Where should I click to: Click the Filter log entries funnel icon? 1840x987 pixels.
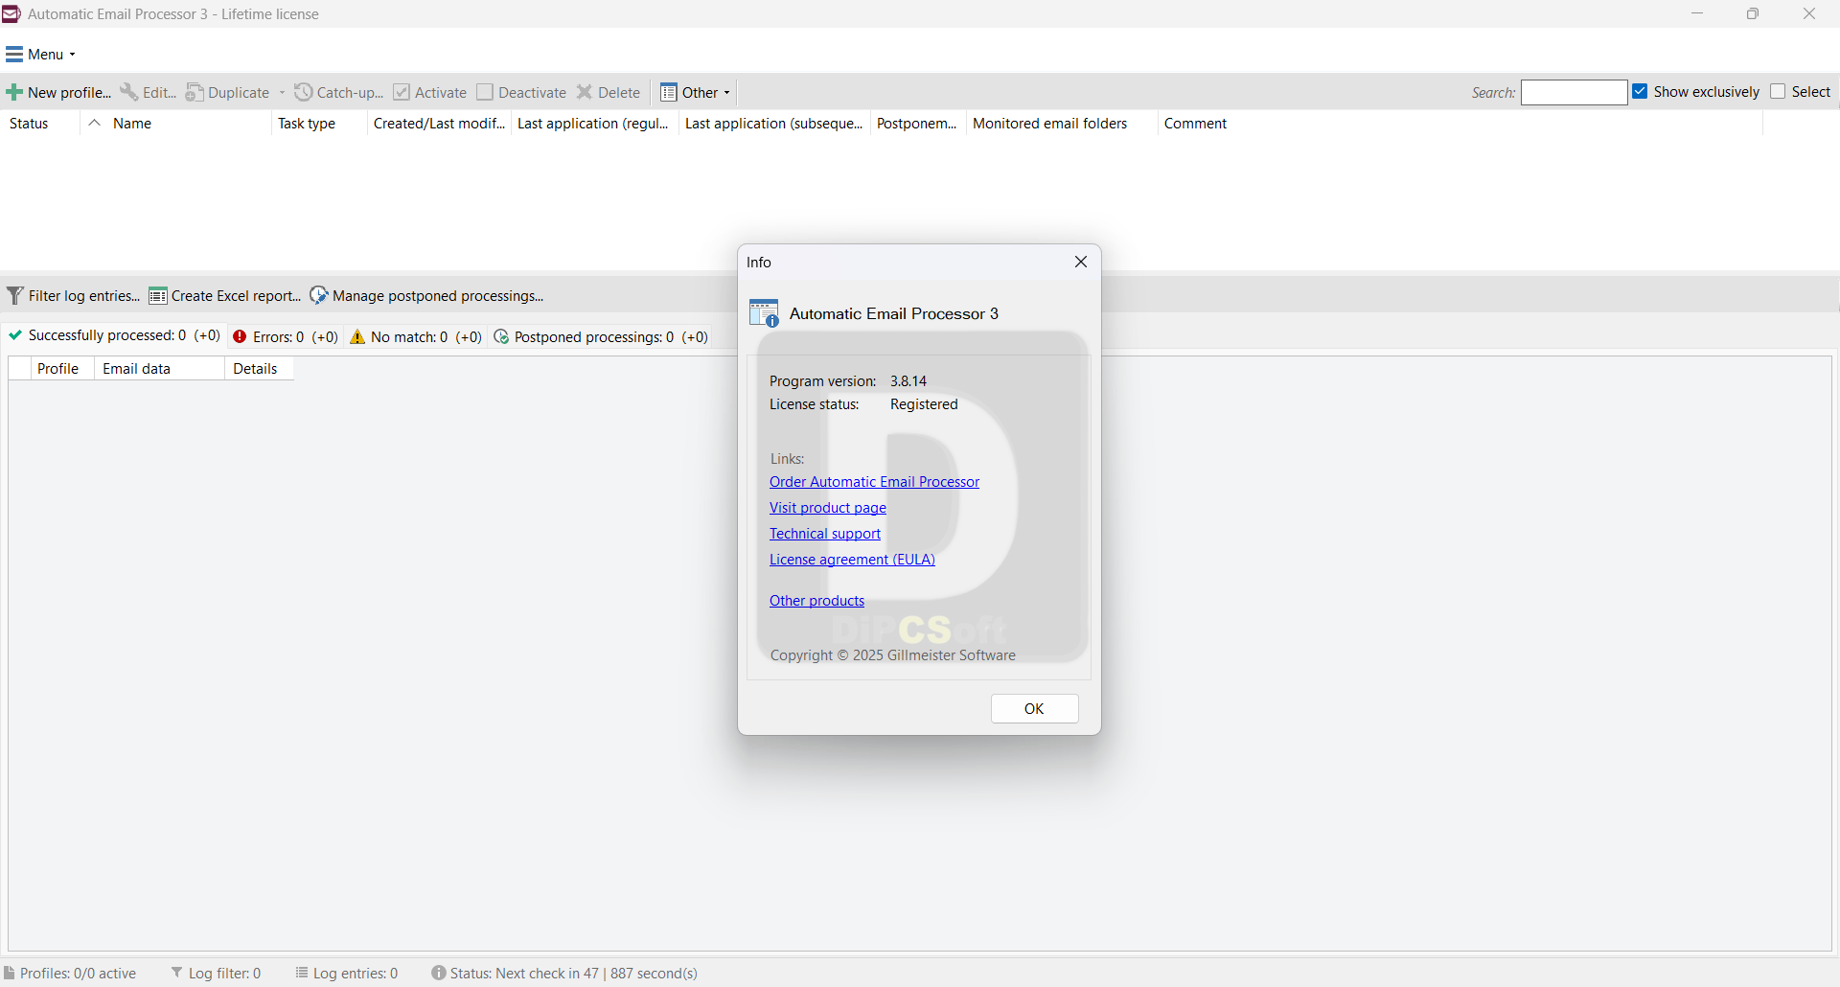pos(15,296)
